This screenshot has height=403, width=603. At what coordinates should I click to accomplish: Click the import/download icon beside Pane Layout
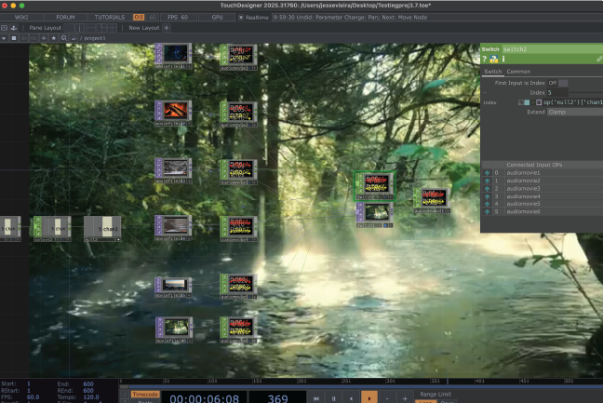click(x=14, y=28)
